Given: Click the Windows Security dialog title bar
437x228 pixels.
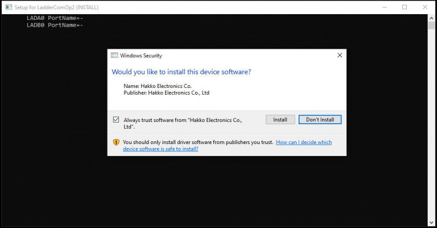Looking at the screenshot, I should tap(228, 56).
